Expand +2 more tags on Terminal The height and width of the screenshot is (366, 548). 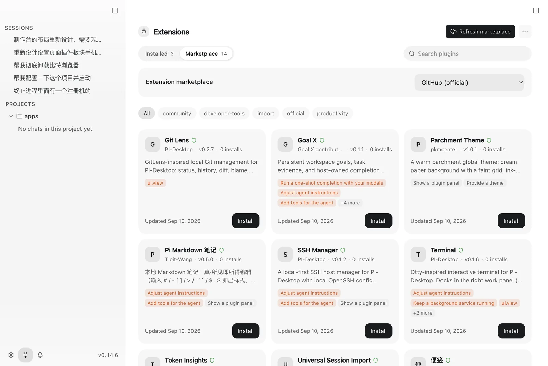[423, 313]
